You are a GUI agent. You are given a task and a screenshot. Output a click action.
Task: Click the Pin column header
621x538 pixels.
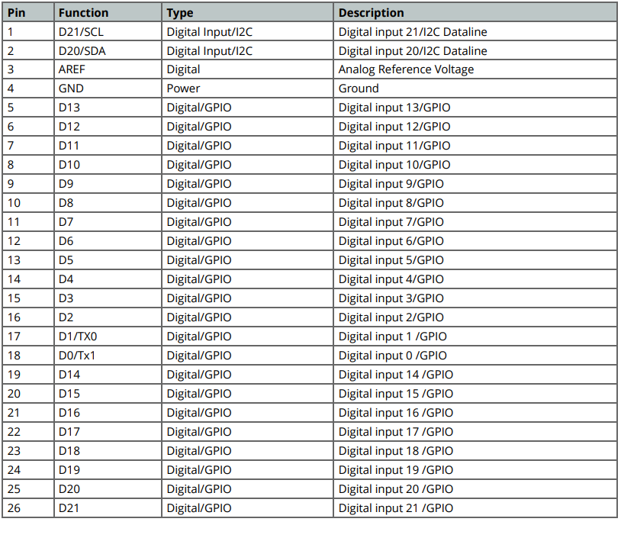[28, 12]
